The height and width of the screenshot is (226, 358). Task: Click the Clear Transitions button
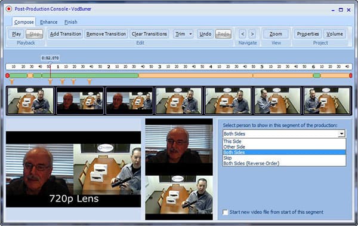pyautogui.click(x=149, y=34)
